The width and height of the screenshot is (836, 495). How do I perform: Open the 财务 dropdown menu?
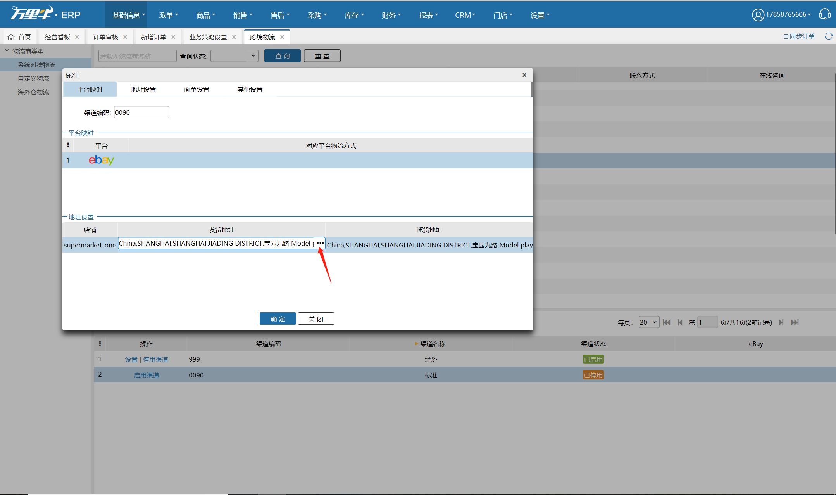coord(391,15)
